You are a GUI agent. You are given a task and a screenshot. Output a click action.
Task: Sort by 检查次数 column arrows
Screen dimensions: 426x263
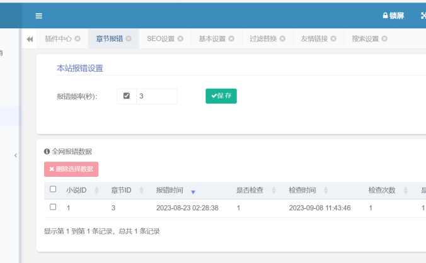click(x=406, y=191)
